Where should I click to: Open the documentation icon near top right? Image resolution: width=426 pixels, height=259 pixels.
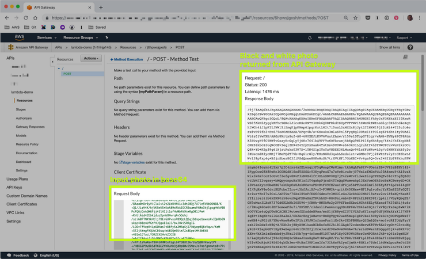point(405,57)
